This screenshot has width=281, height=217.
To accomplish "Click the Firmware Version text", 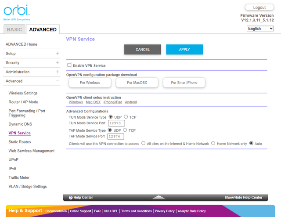I will pos(257,18).
